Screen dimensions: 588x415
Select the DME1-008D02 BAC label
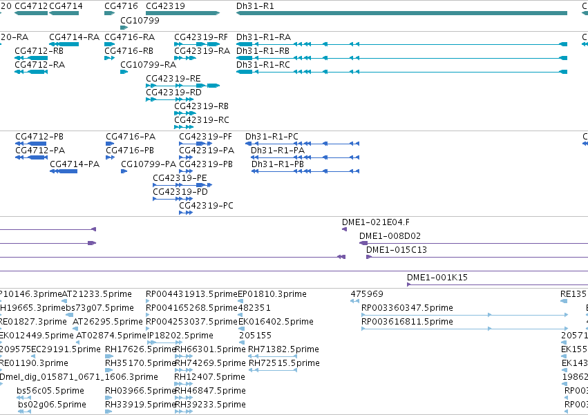(390, 236)
